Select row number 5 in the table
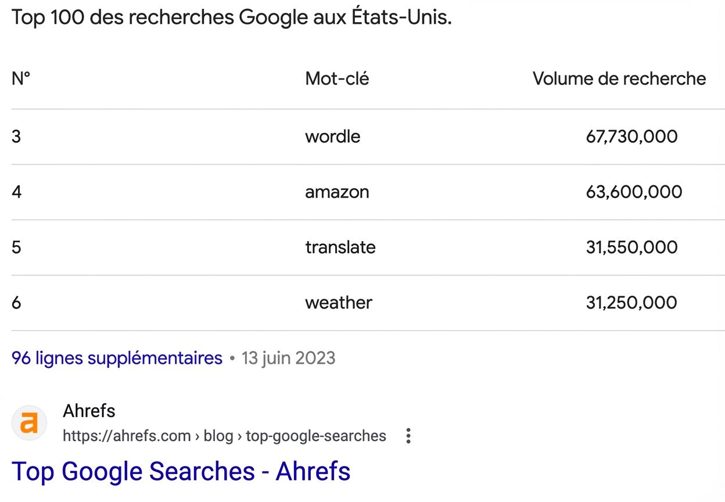 (x=16, y=247)
